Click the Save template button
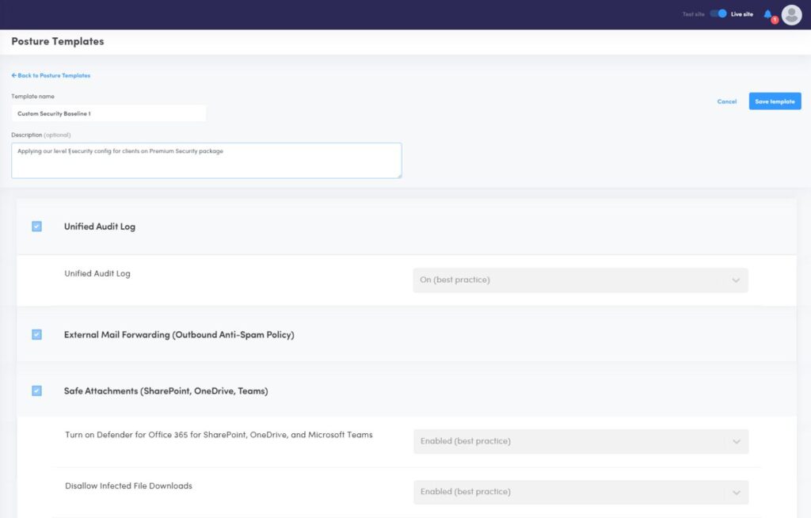The height and width of the screenshot is (518, 811). [x=775, y=101]
